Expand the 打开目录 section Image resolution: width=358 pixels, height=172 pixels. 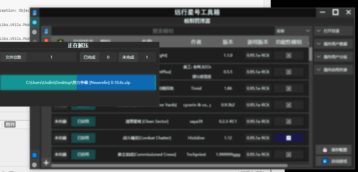[x=333, y=31]
